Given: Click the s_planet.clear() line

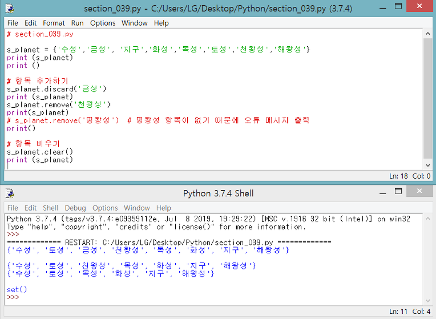Looking at the screenshot, I should tap(40, 152).
